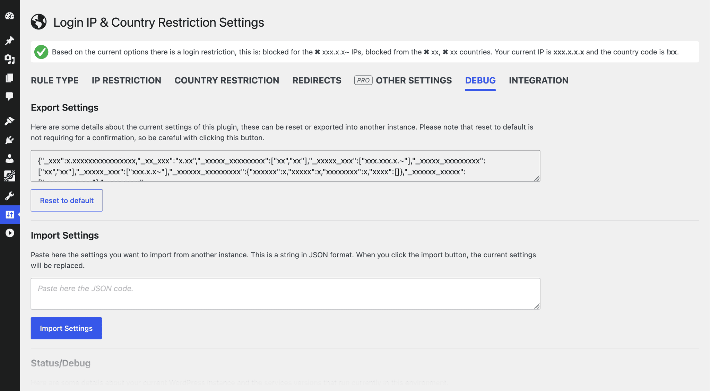Click the green checkmark status icon
Viewport: 710px width, 391px height.
tap(41, 52)
